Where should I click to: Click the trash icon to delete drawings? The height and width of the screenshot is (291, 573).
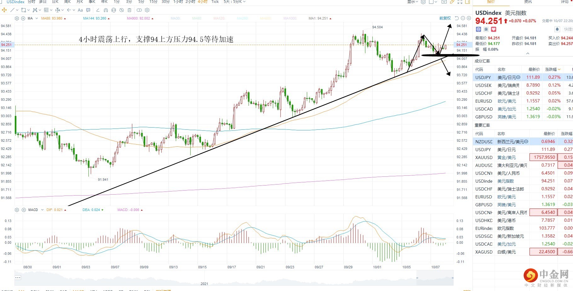(x=129, y=10)
